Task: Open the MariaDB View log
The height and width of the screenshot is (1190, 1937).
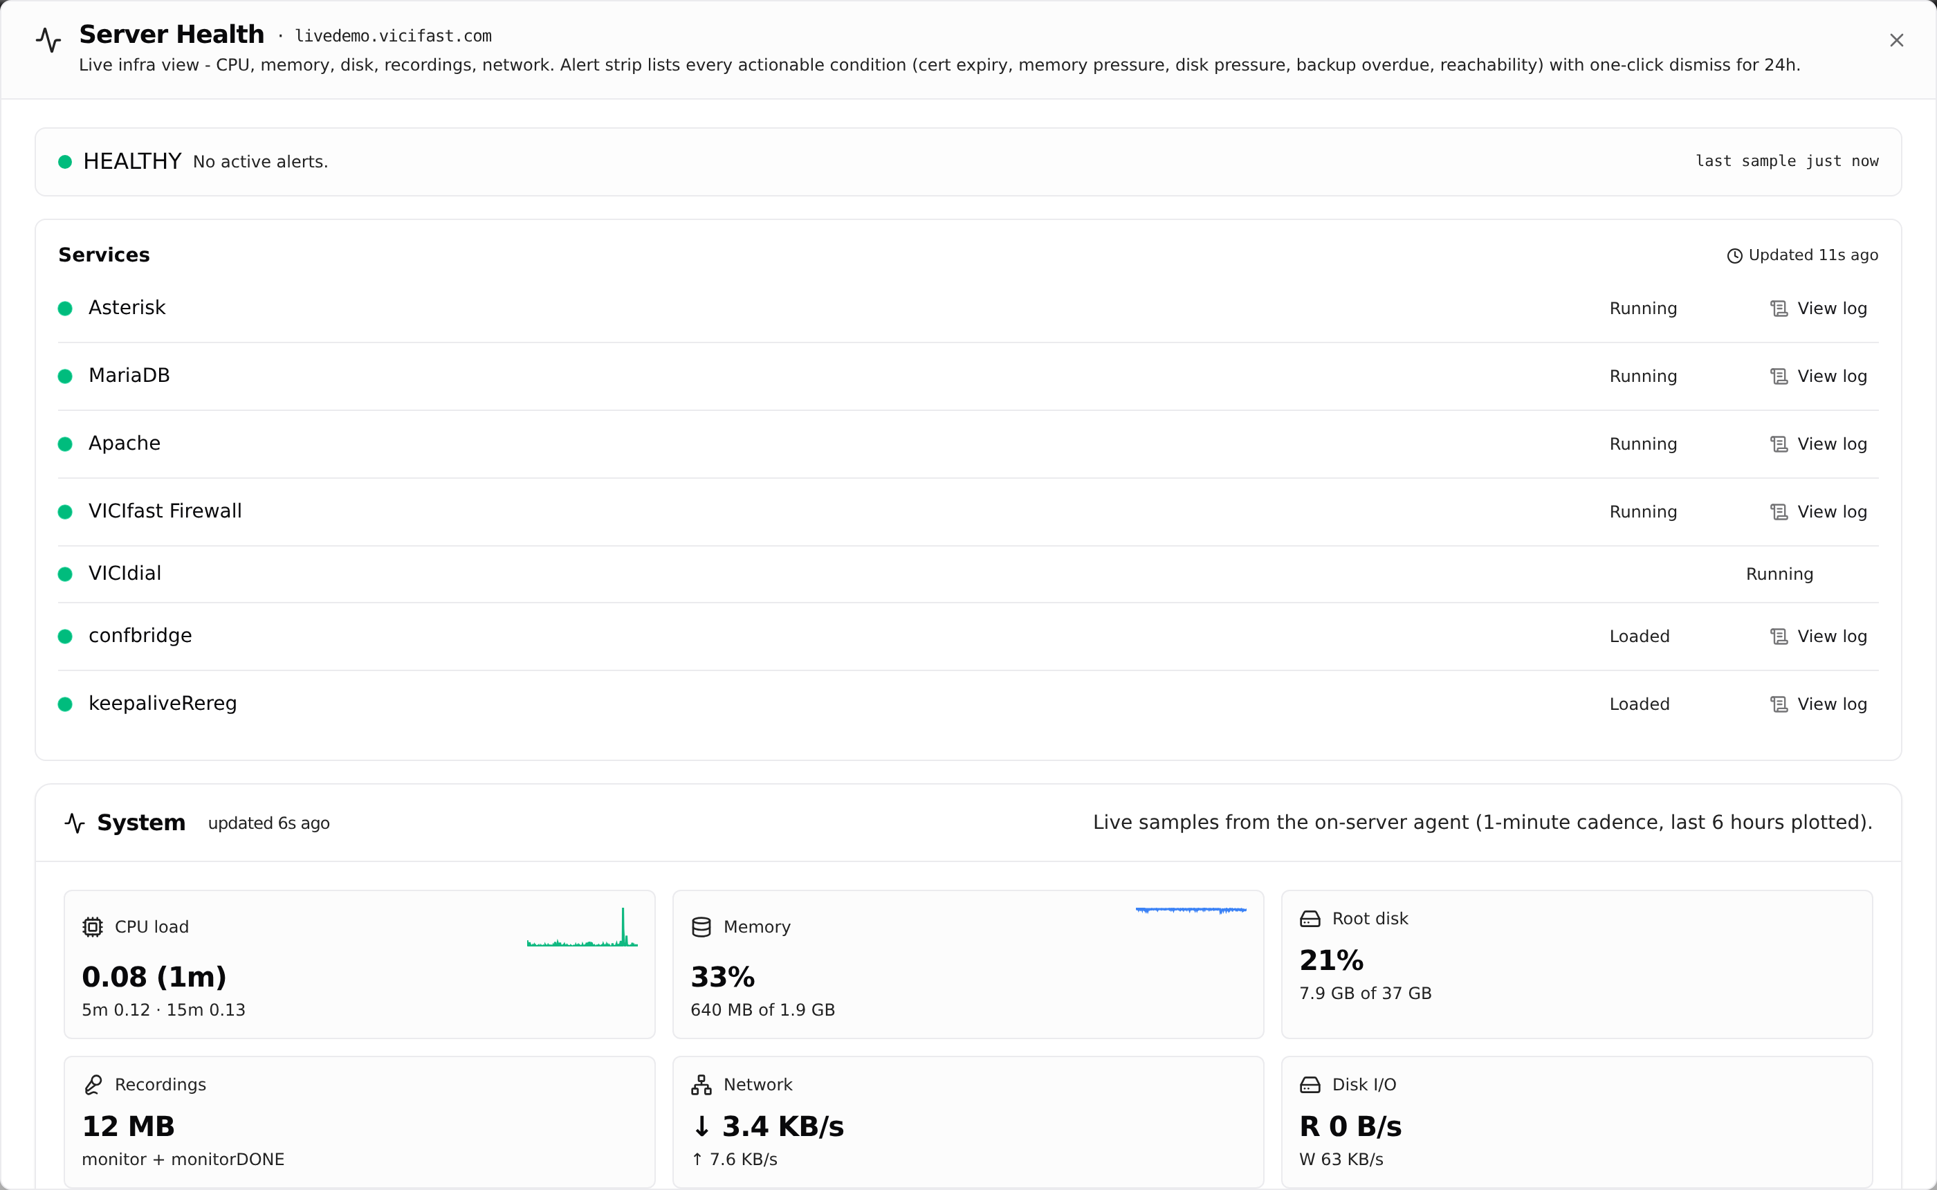Action: coord(1818,376)
